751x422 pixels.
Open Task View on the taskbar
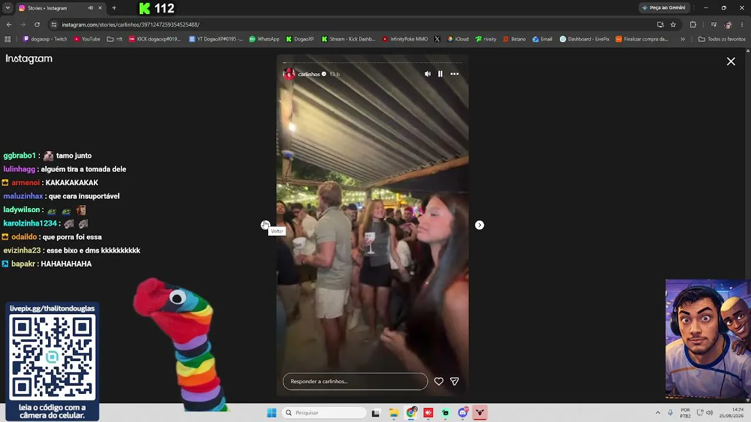tap(375, 413)
